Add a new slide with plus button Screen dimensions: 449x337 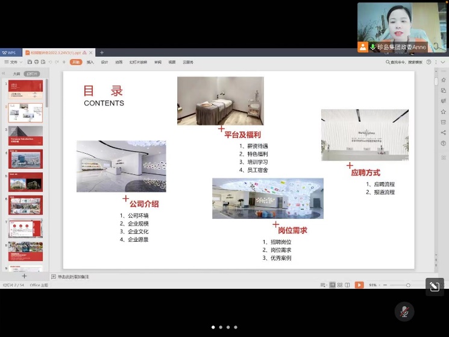pyautogui.click(x=24, y=276)
